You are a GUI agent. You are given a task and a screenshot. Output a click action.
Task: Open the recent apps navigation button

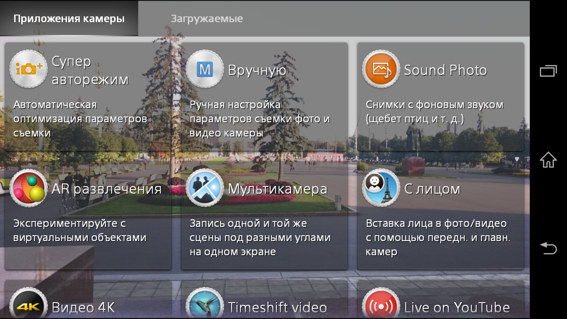[548, 71]
